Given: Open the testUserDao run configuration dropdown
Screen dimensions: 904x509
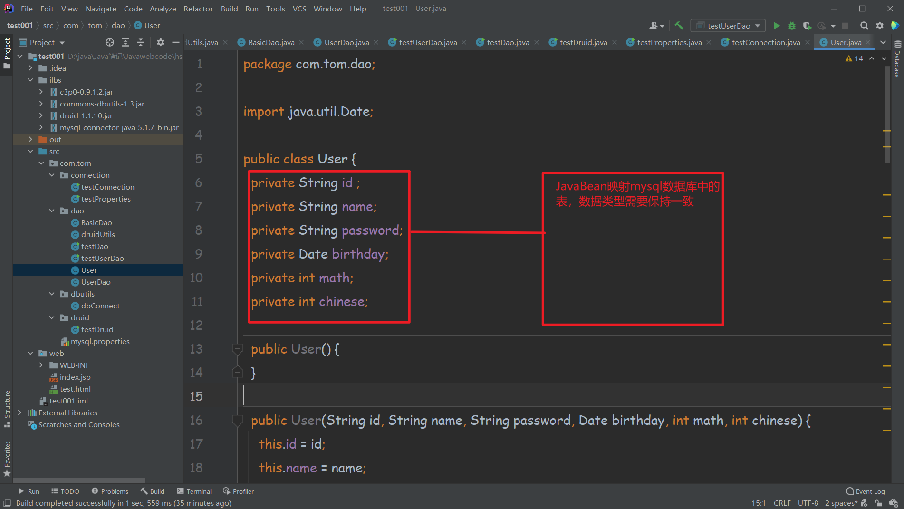Looking at the screenshot, I should tap(728, 26).
